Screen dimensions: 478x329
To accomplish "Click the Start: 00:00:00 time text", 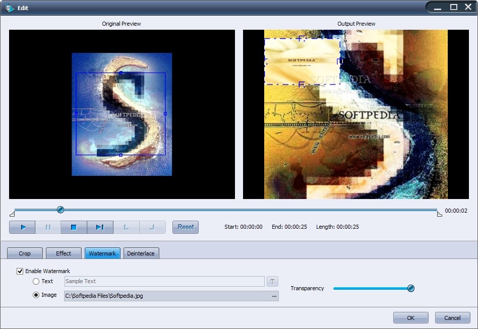I will coord(243,227).
